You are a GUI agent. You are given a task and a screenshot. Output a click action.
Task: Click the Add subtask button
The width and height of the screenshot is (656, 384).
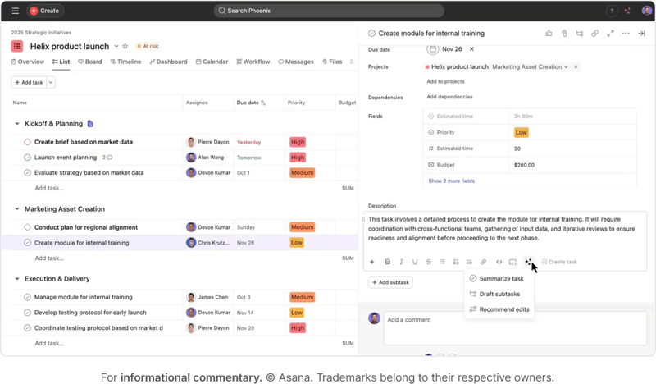point(390,282)
